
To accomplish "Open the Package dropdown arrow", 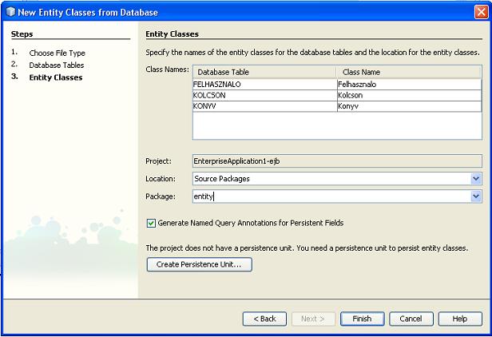I will (x=476, y=196).
